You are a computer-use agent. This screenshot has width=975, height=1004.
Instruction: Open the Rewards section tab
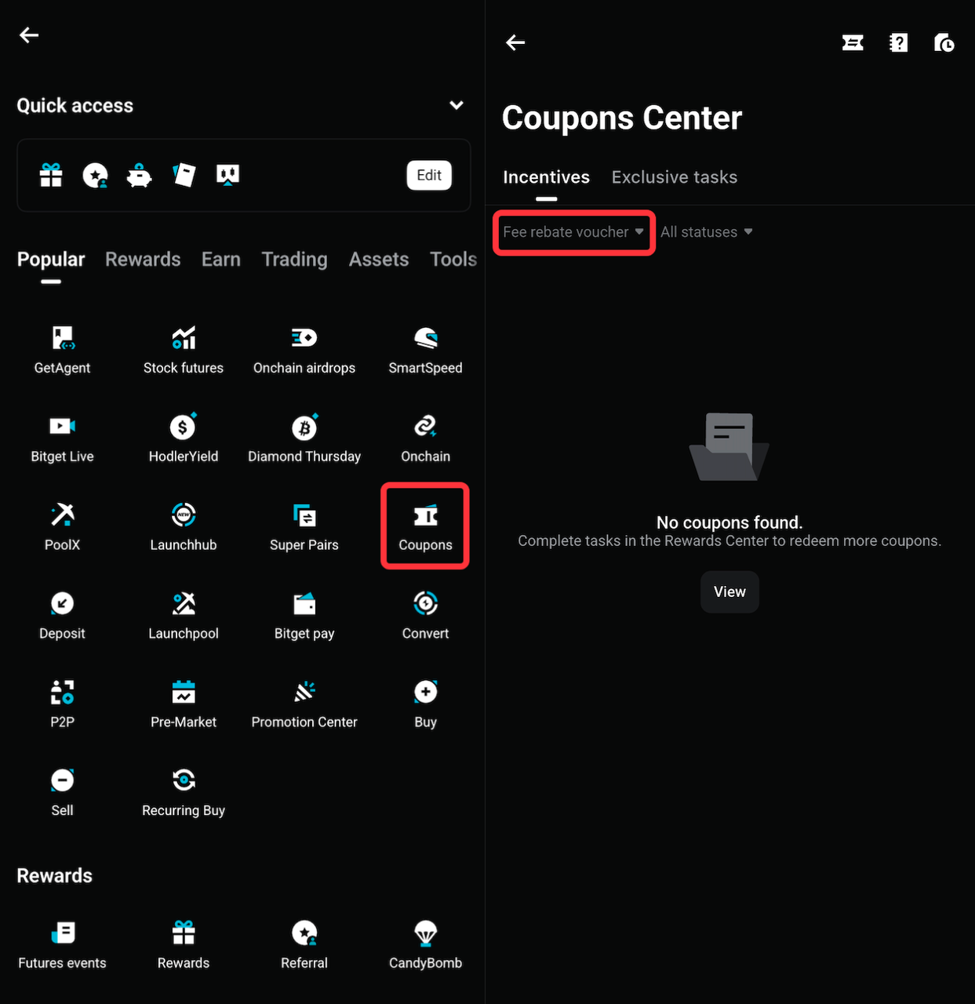point(142,259)
